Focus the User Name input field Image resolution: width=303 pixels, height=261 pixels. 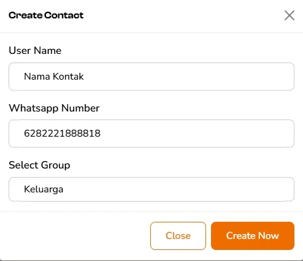tap(151, 77)
